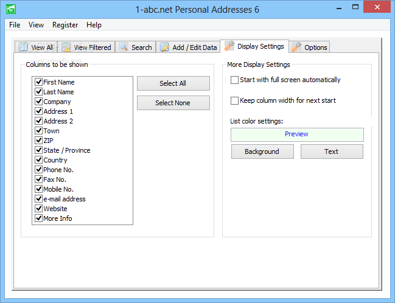
Task: Open the Help menu
Action: (x=94, y=25)
